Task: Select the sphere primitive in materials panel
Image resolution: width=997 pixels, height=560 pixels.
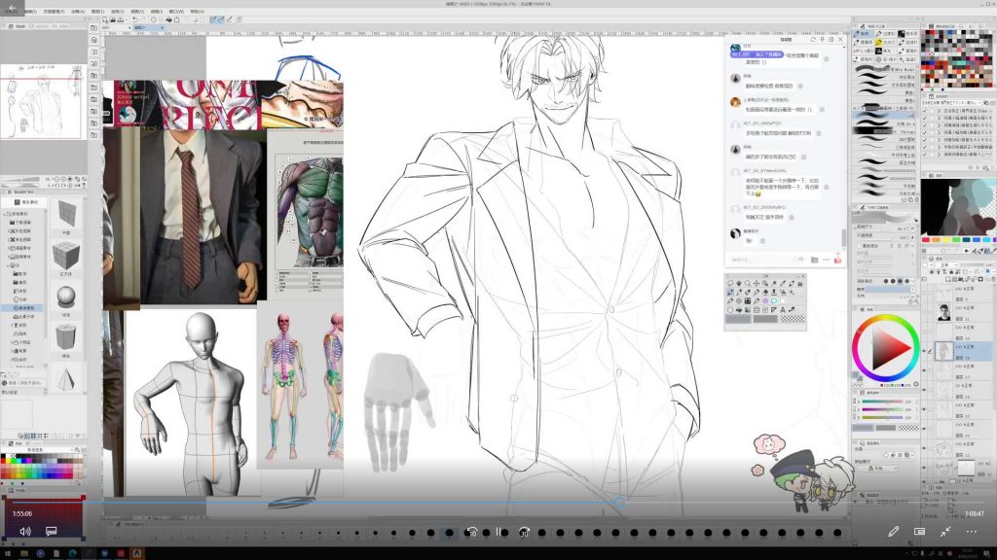Action: pyautogui.click(x=66, y=301)
